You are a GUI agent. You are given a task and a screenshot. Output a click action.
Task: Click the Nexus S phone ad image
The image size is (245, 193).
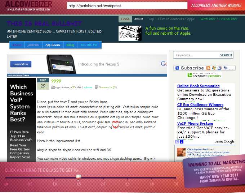[61, 64]
